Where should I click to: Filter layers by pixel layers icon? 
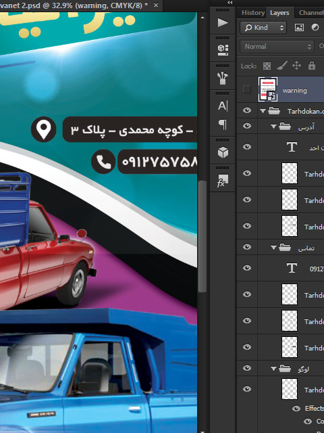[299, 27]
